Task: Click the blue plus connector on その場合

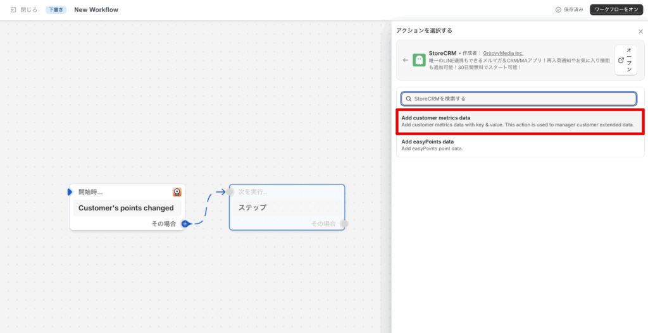Action: tap(185, 224)
